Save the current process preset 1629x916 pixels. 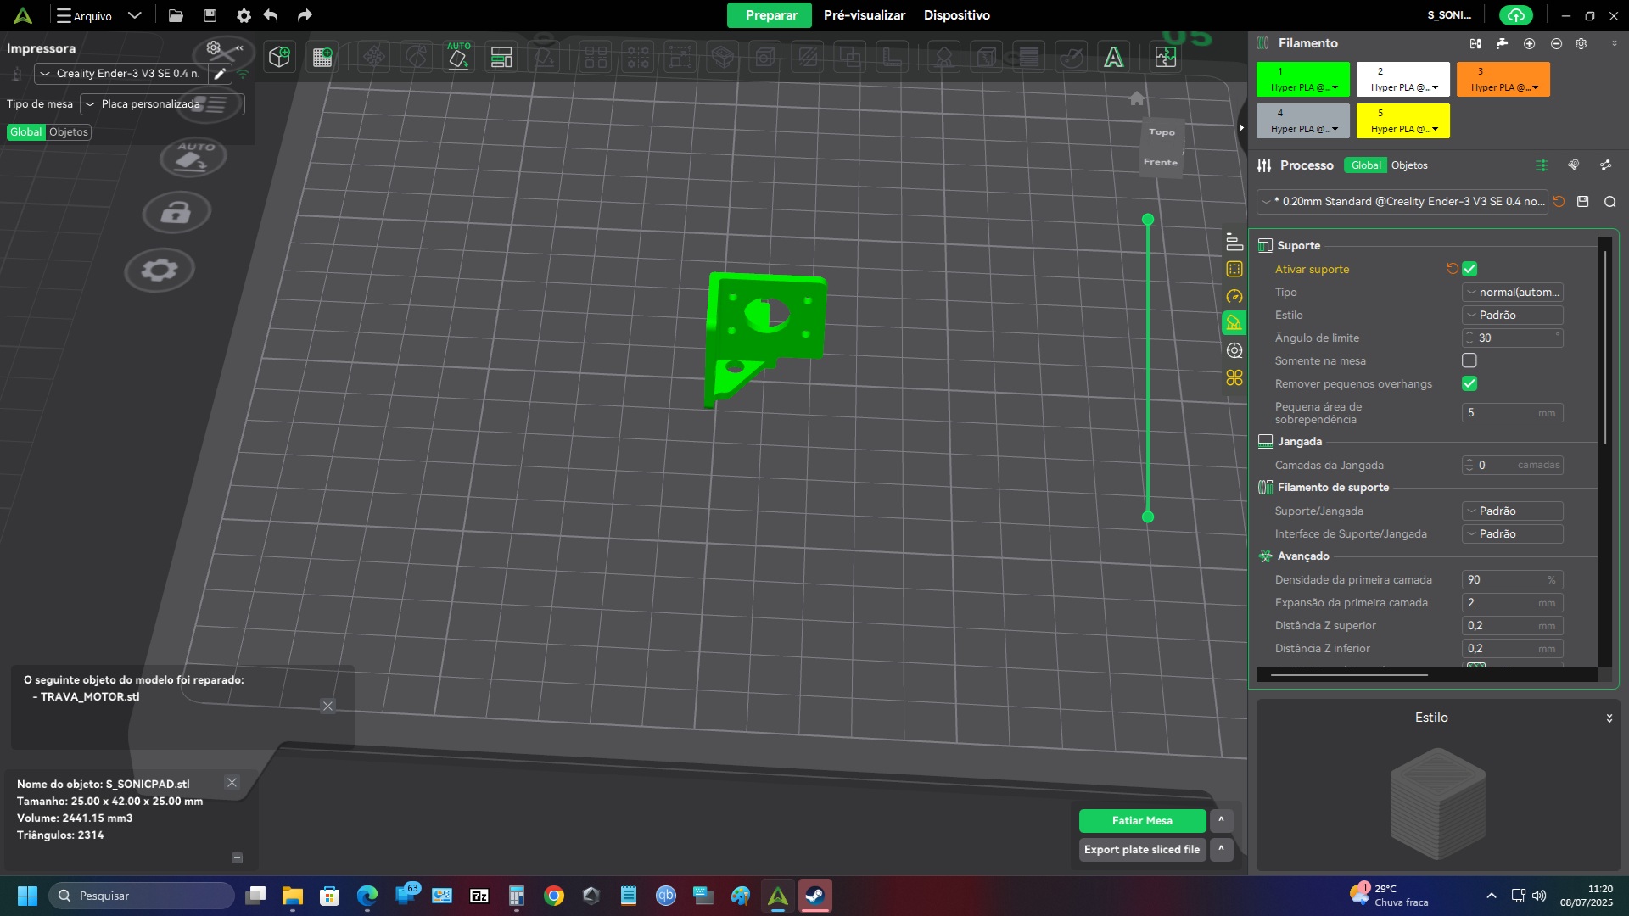(1583, 202)
